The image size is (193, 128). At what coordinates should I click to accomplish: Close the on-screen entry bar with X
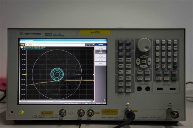[x=93, y=44]
